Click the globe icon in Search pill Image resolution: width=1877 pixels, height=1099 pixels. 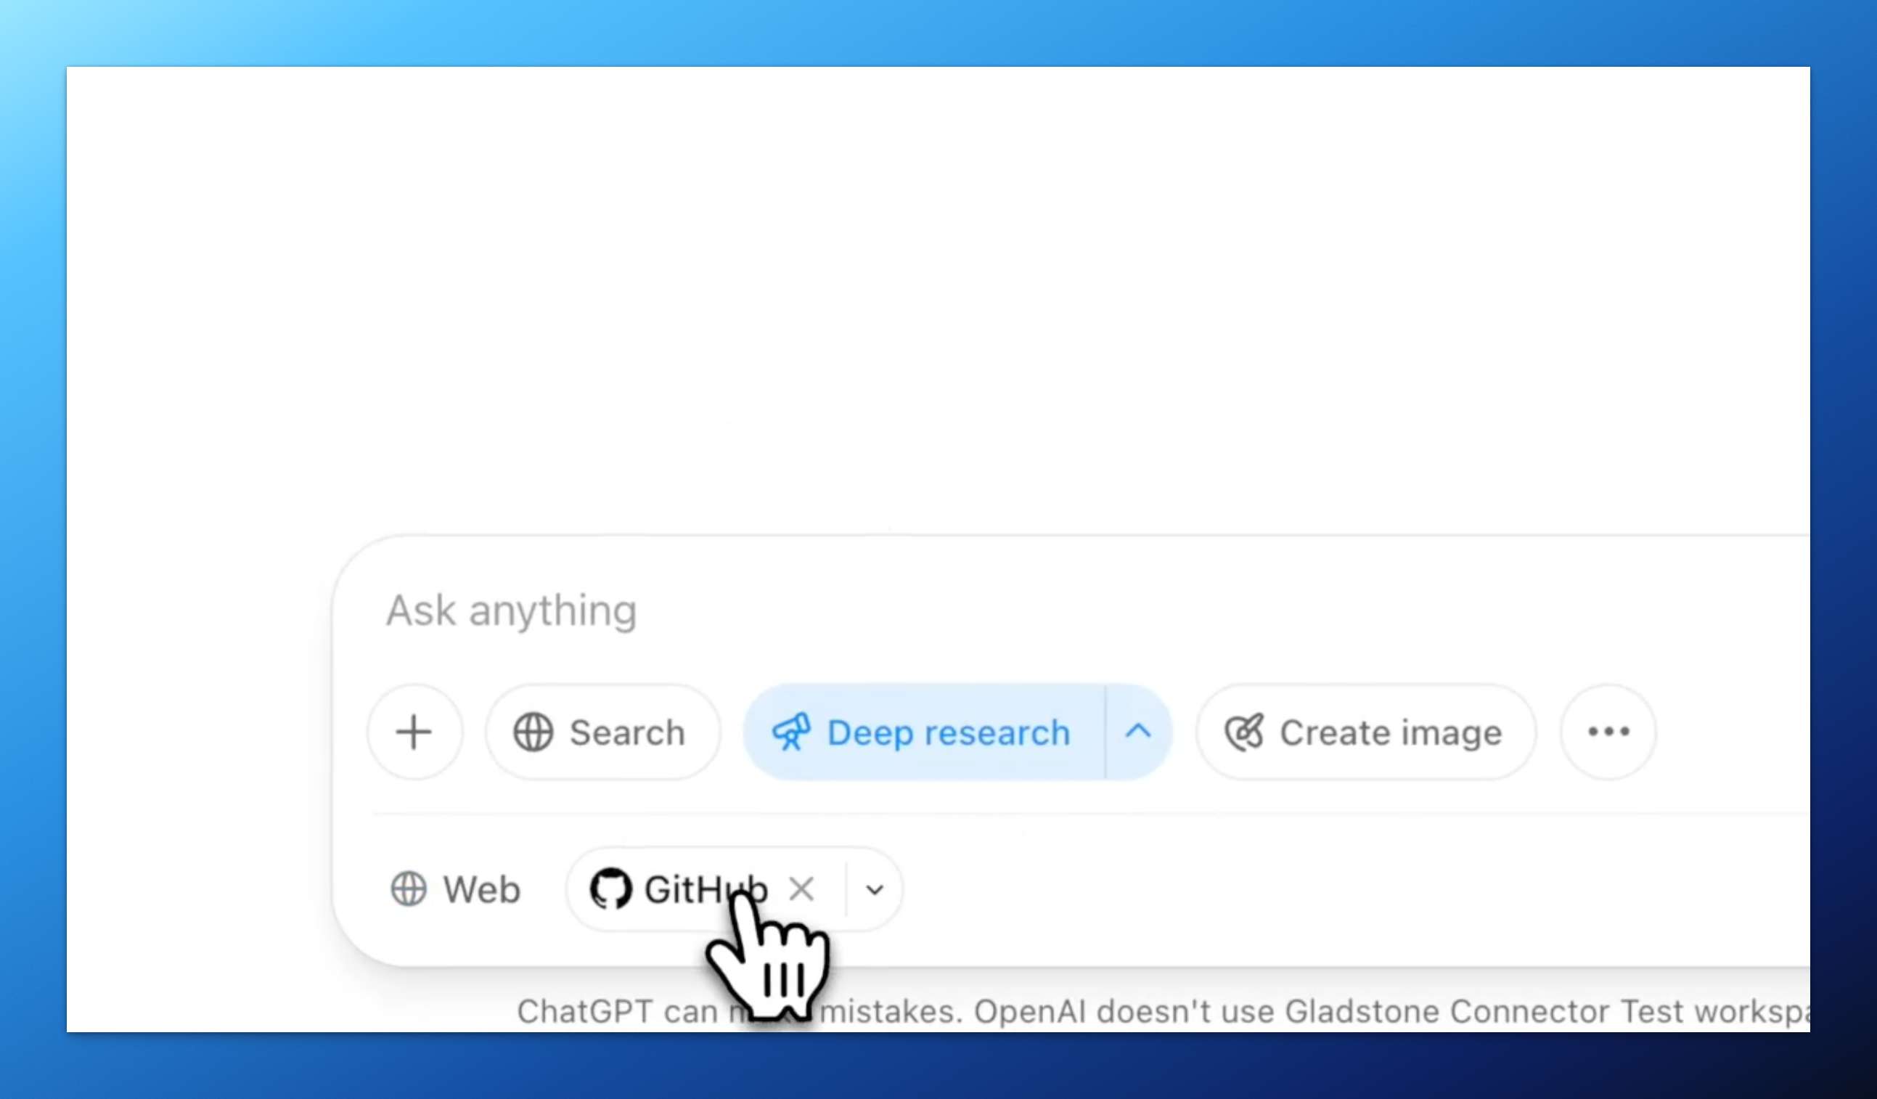coord(533,732)
